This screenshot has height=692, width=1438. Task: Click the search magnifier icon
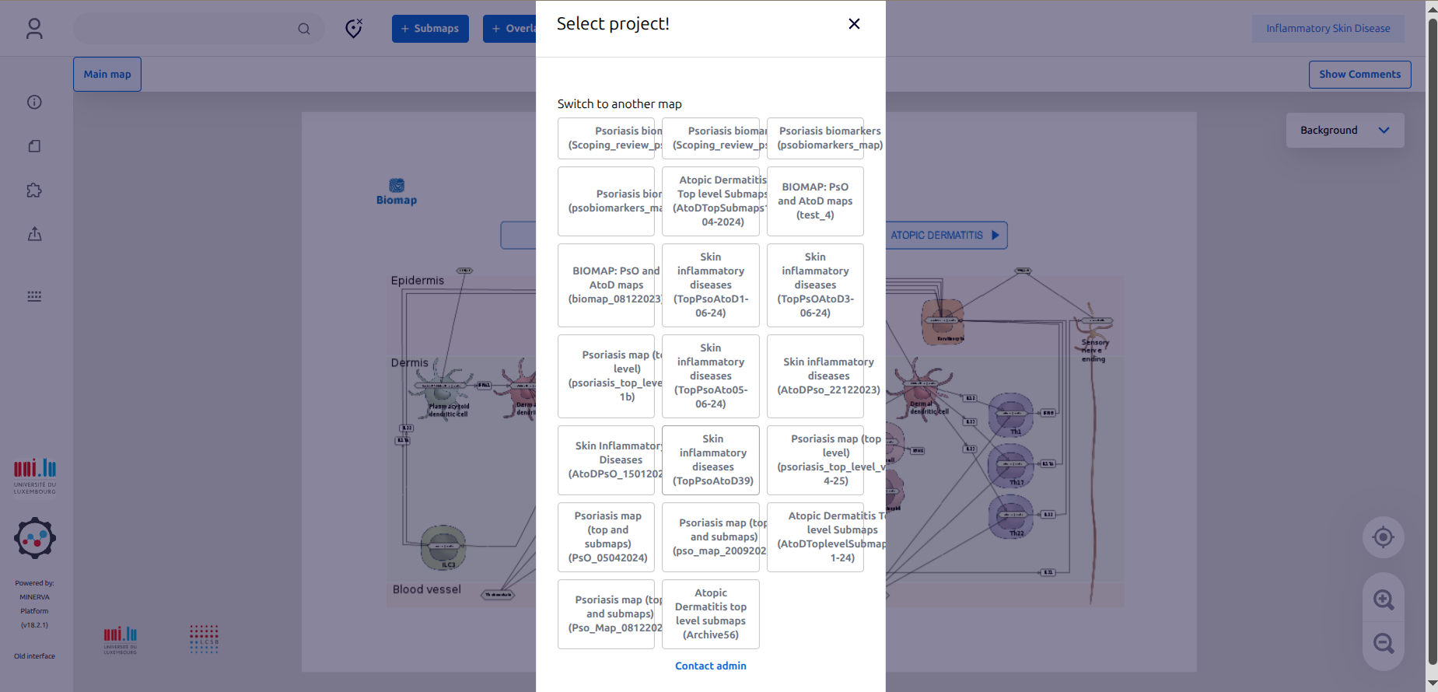click(x=304, y=29)
